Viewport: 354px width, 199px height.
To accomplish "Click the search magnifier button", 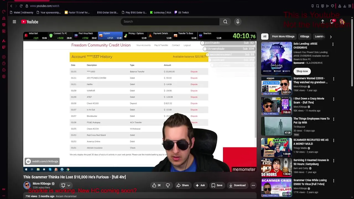I will (225, 22).
